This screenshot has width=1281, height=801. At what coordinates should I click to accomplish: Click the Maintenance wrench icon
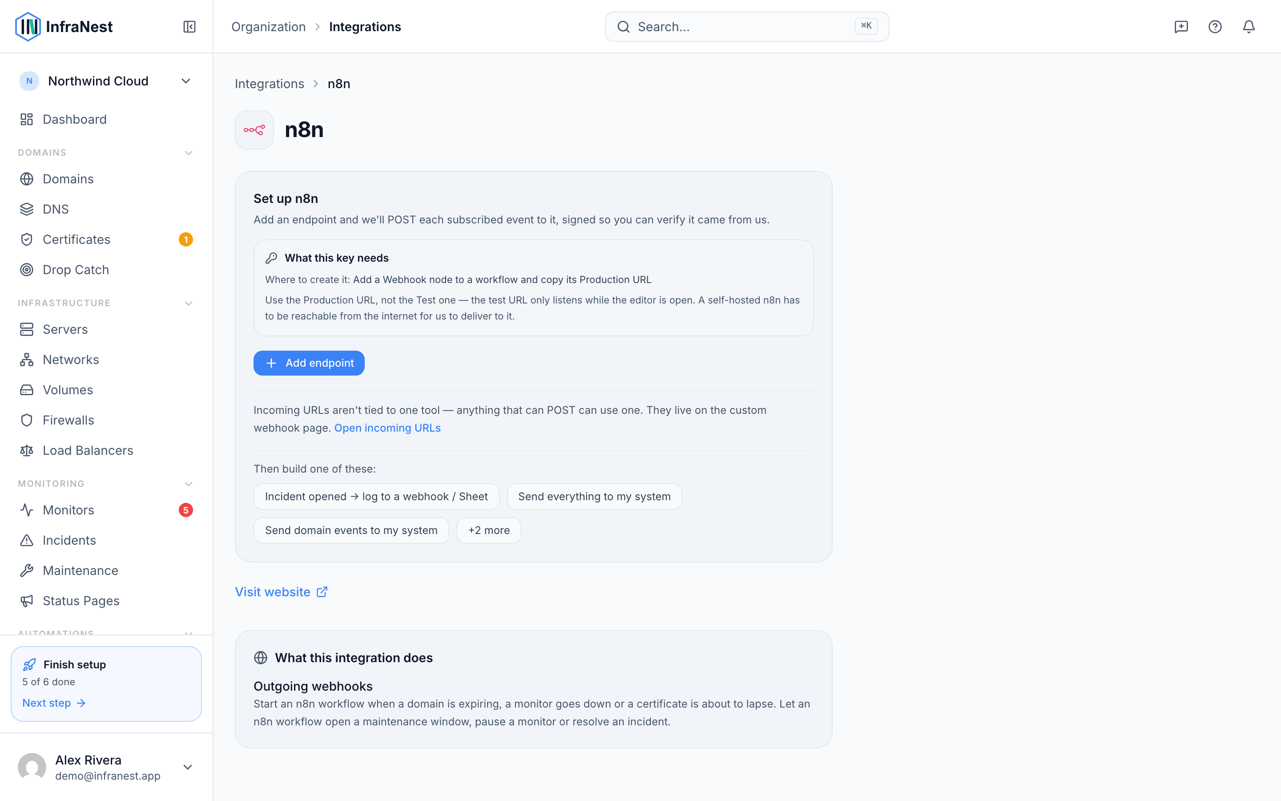point(27,570)
